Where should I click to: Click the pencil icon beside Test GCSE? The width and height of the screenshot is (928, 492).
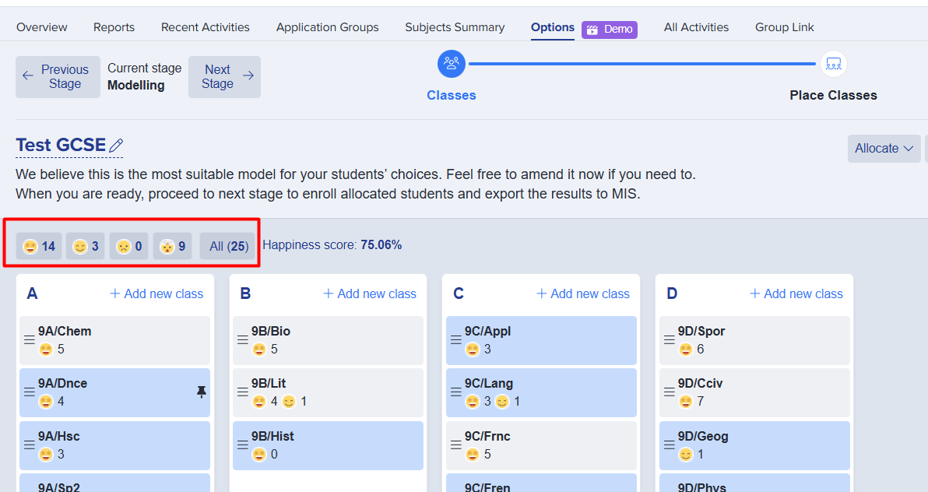point(117,146)
